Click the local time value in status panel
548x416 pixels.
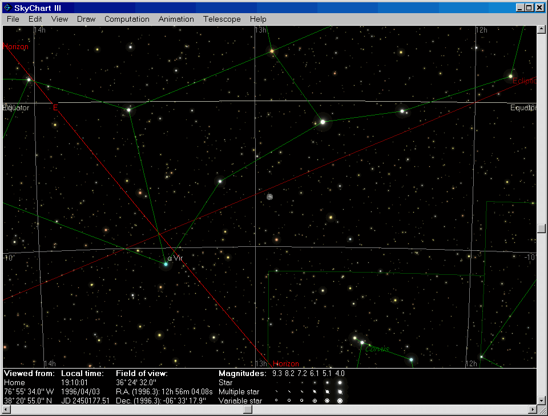[75, 383]
